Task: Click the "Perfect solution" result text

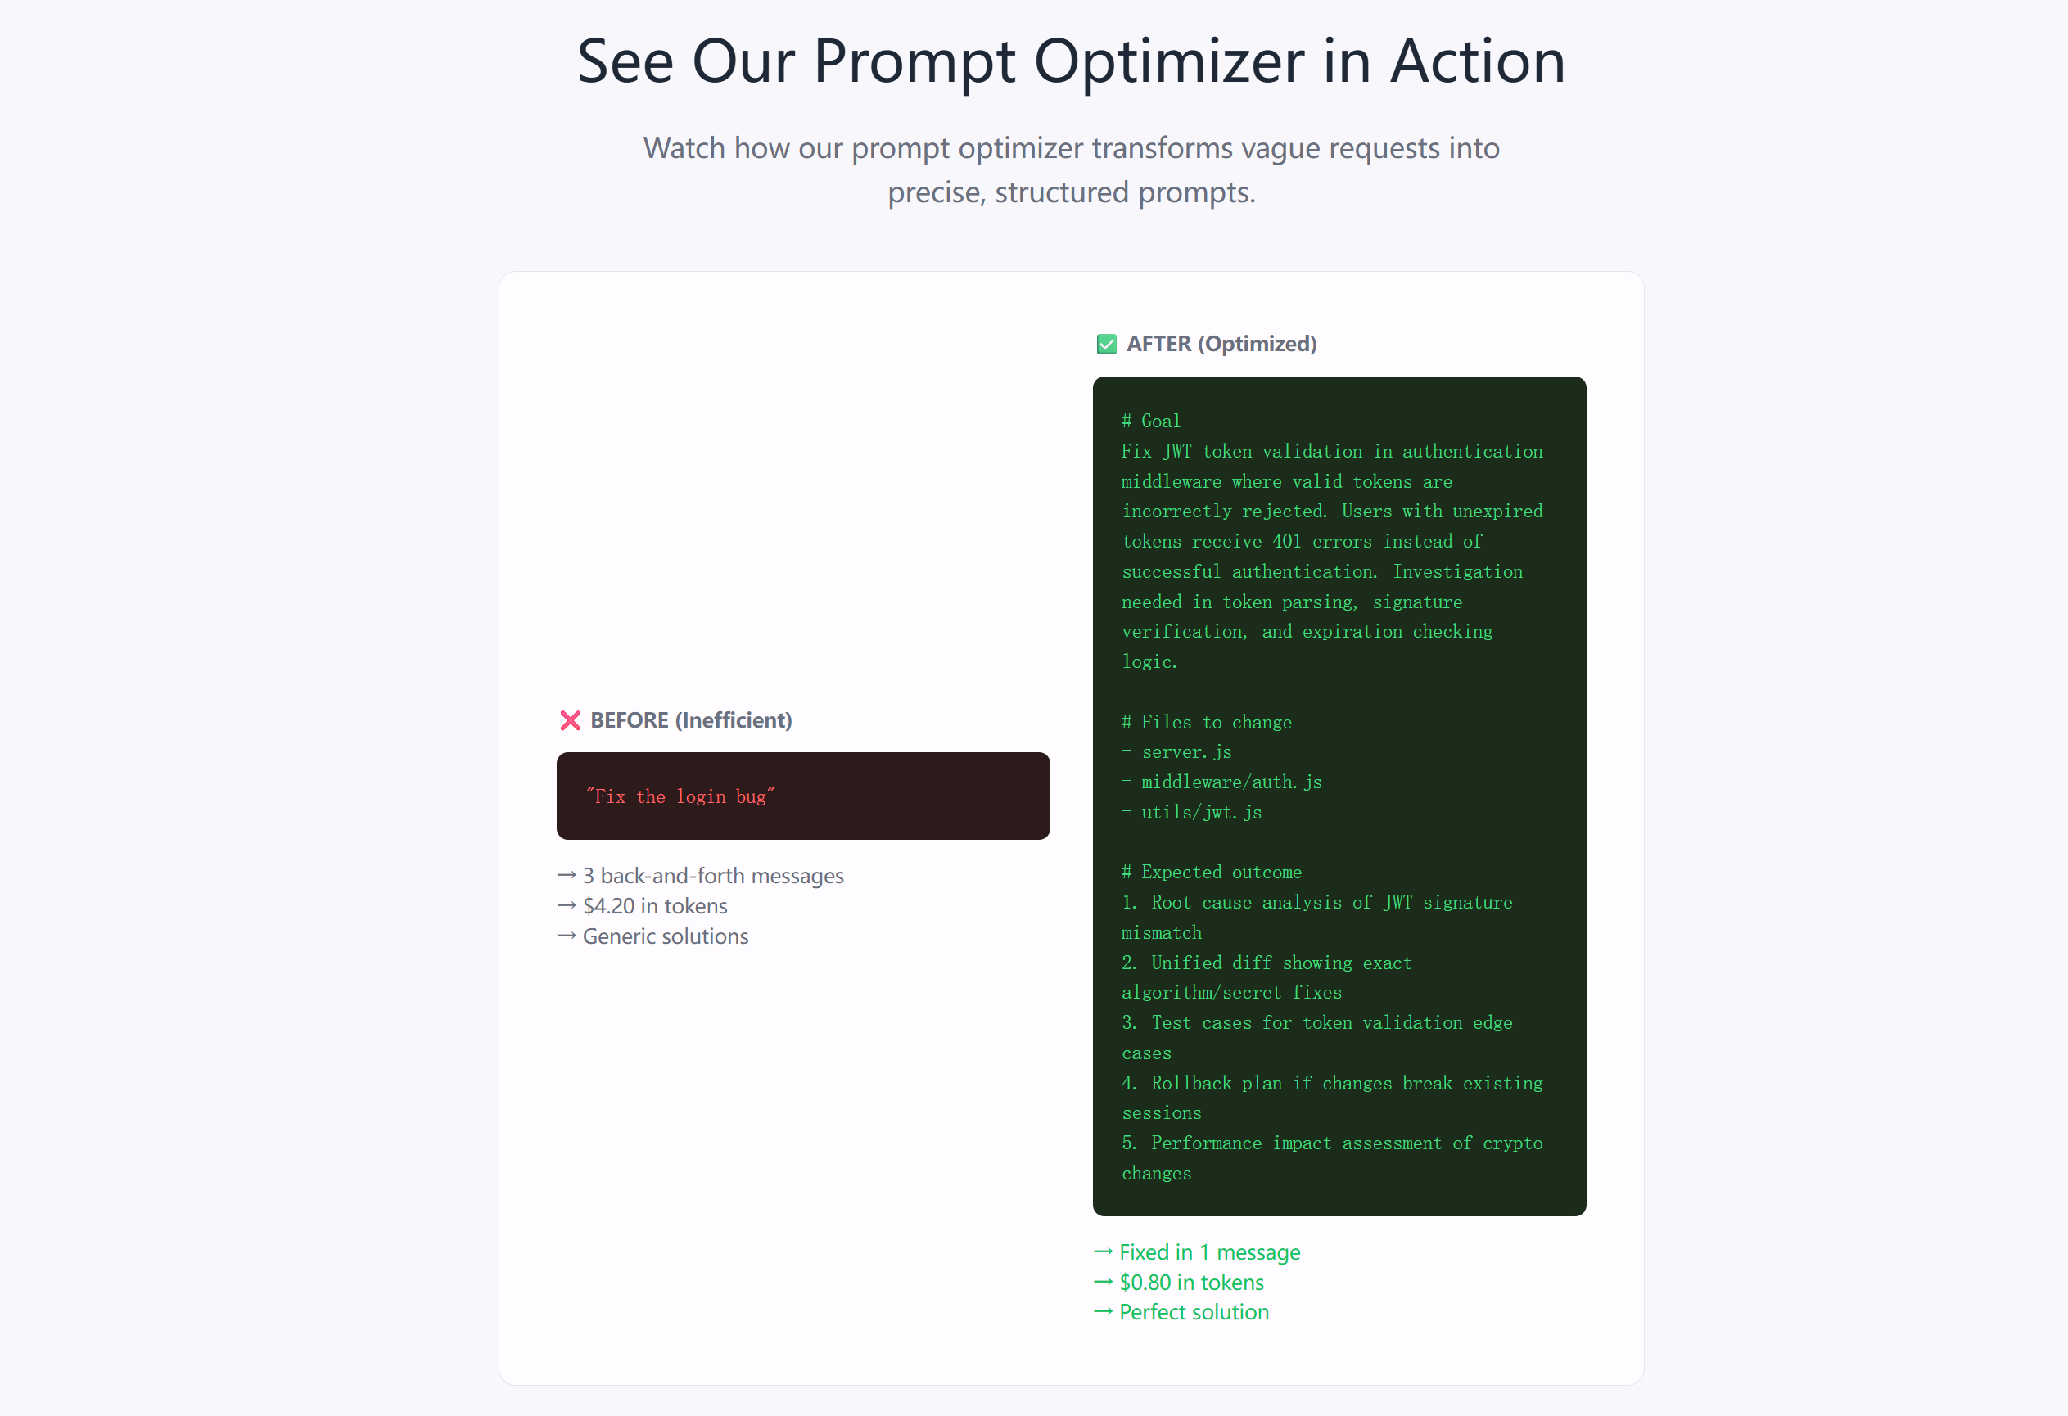Action: pyautogui.click(x=1194, y=1312)
